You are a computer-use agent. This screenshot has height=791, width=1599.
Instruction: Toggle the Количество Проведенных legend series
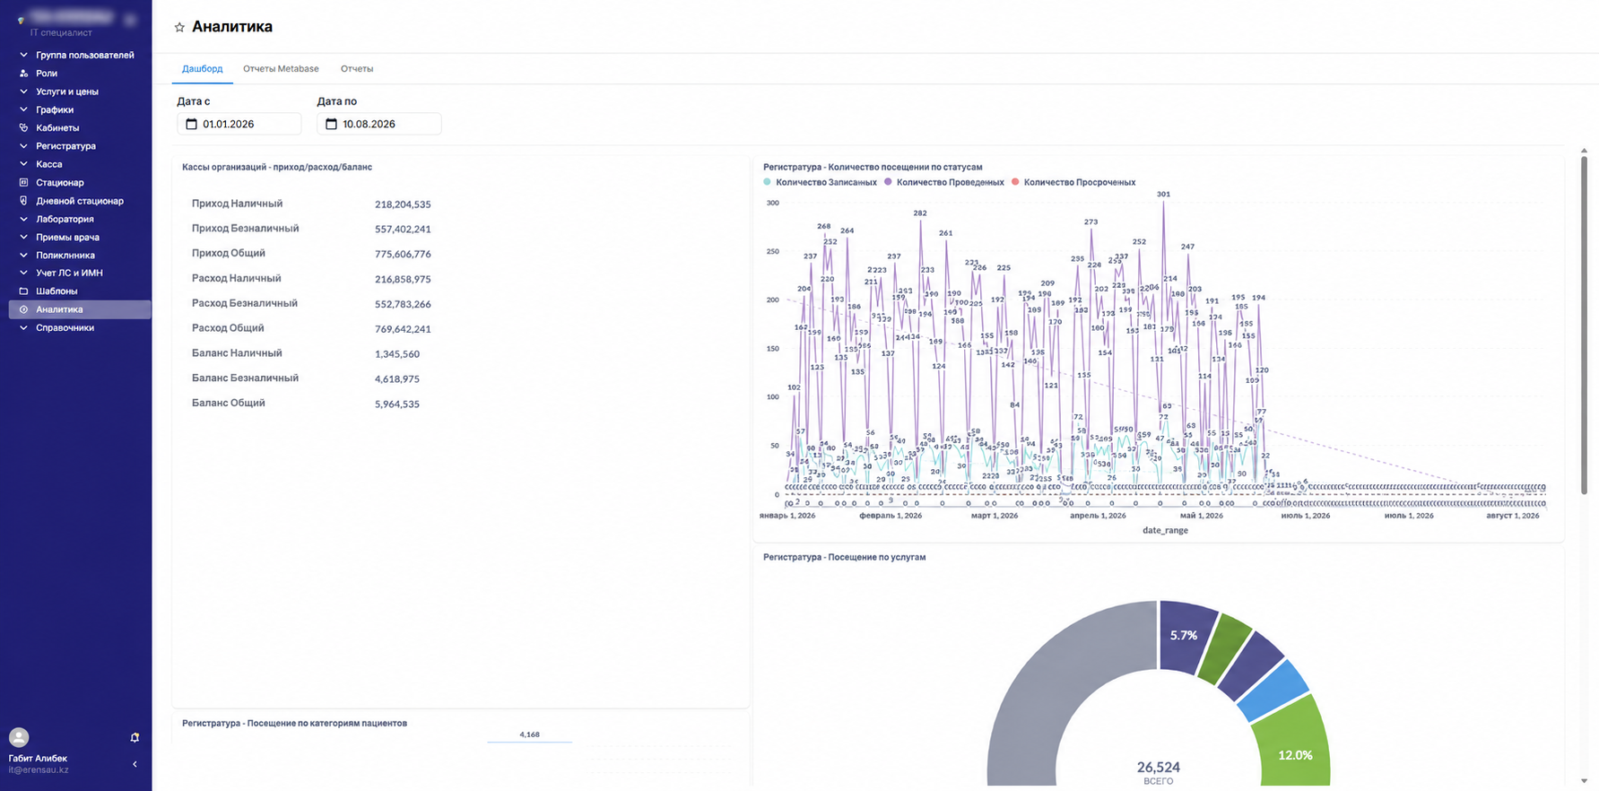944,182
